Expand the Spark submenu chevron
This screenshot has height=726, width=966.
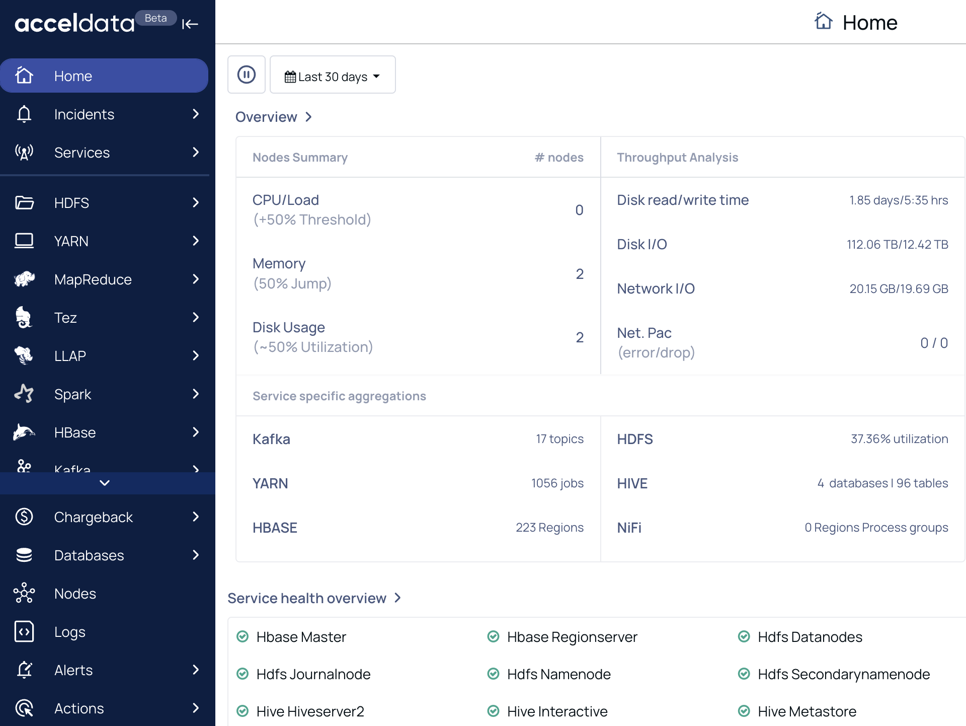click(196, 394)
